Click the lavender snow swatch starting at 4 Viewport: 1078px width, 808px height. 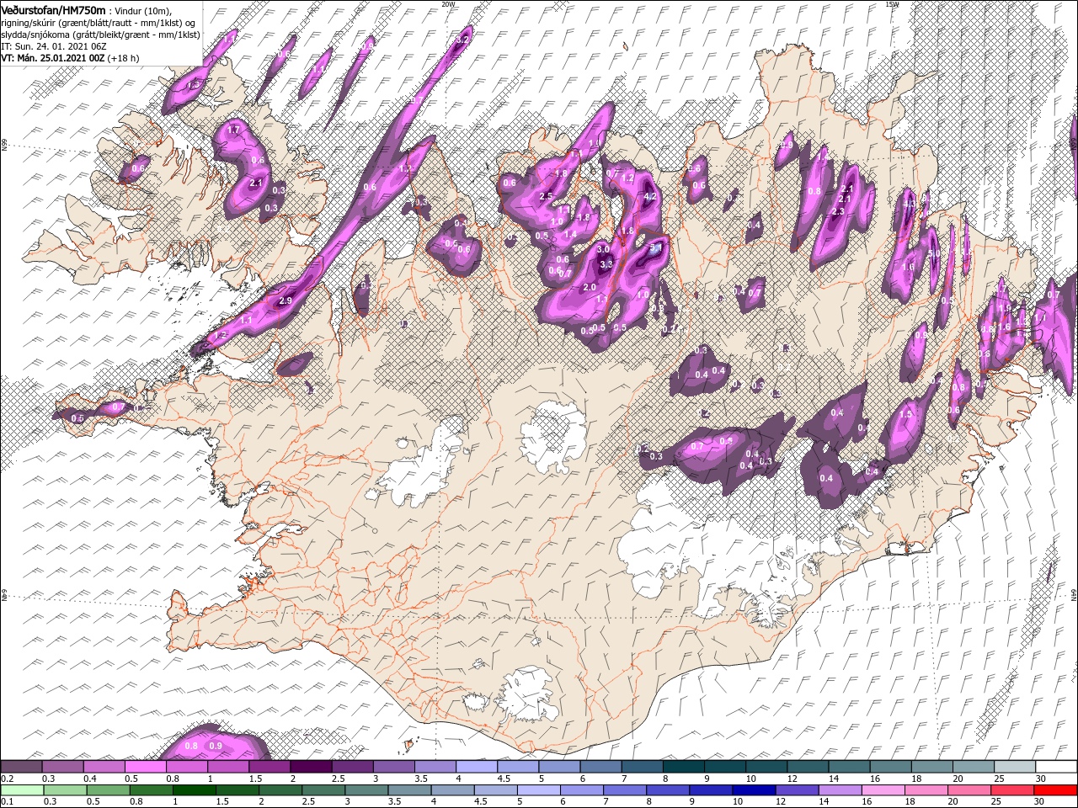coord(475,767)
